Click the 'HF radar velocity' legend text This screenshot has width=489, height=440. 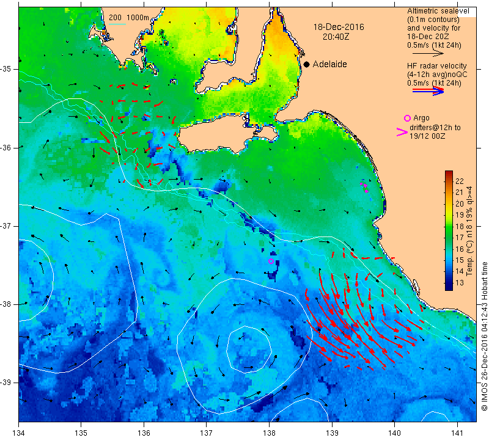click(x=437, y=66)
